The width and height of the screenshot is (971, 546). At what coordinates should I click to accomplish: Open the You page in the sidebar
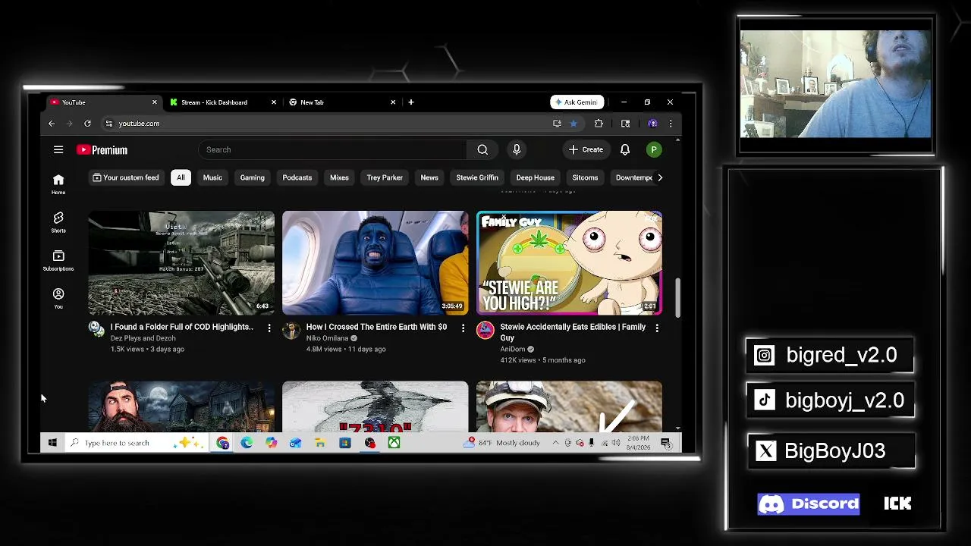tap(58, 298)
